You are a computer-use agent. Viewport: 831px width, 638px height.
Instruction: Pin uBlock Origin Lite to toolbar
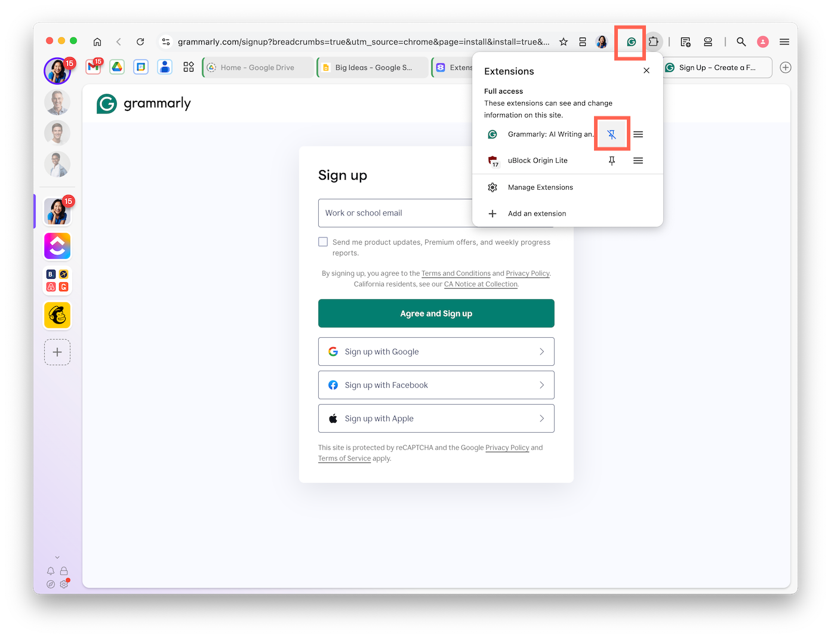tap(612, 161)
